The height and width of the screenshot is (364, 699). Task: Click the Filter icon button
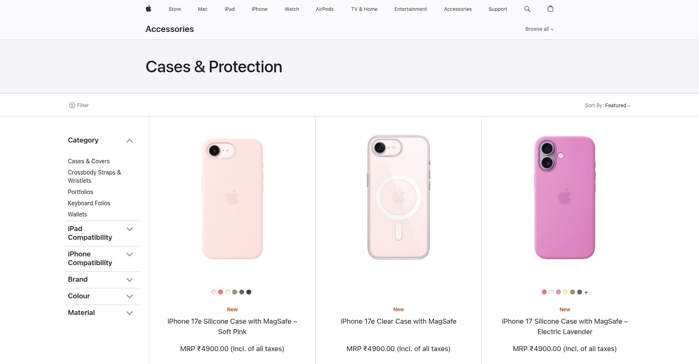coord(79,106)
